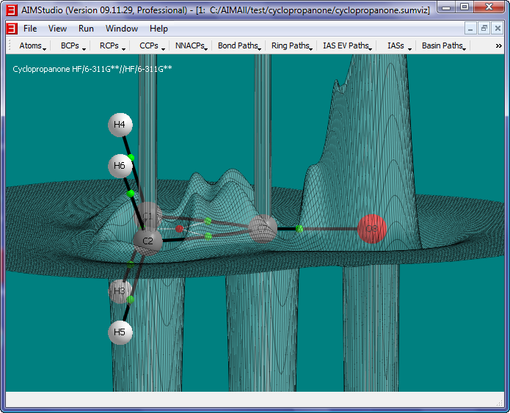The height and width of the screenshot is (413, 510).
Task: Show more toolbar items via chevron
Action: pyautogui.click(x=499, y=45)
